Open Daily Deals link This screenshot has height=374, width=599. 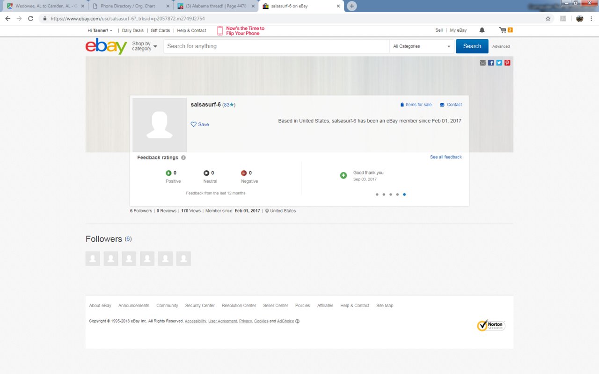pos(133,30)
